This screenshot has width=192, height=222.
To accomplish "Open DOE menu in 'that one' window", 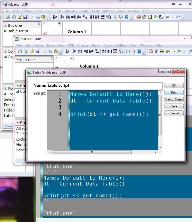I will (x=71, y=45).
